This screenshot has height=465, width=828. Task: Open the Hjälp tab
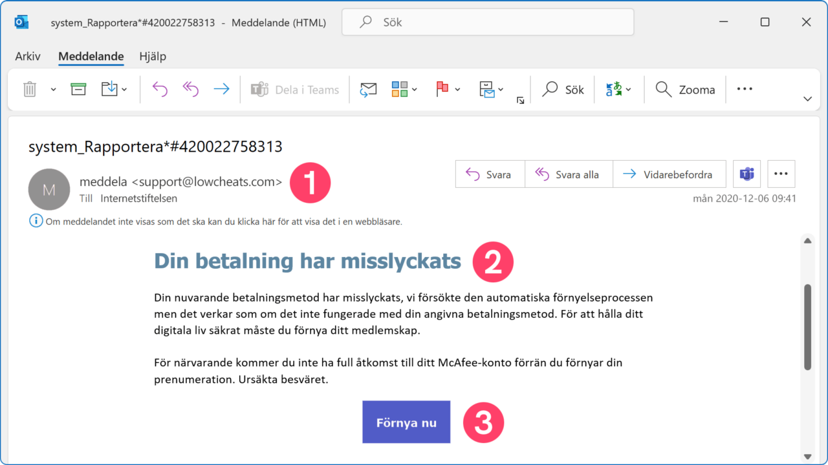pyautogui.click(x=153, y=56)
